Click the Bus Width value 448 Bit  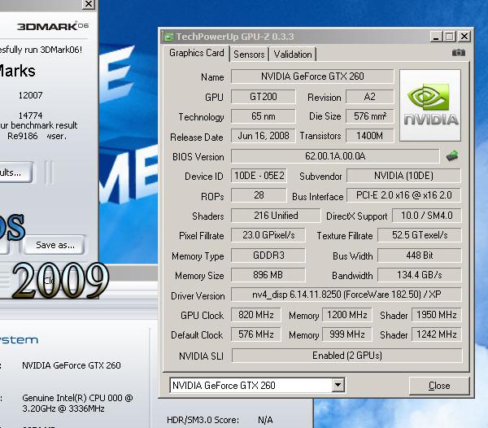click(x=420, y=255)
